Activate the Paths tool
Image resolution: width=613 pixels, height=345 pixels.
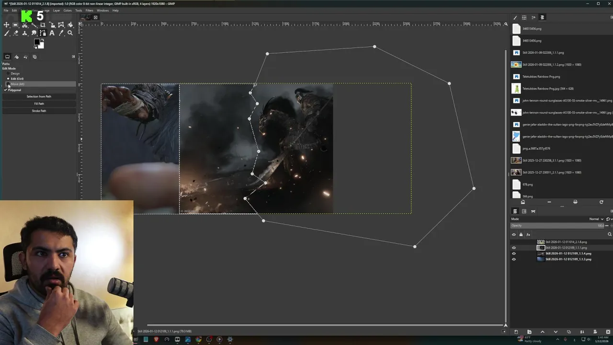(x=43, y=33)
